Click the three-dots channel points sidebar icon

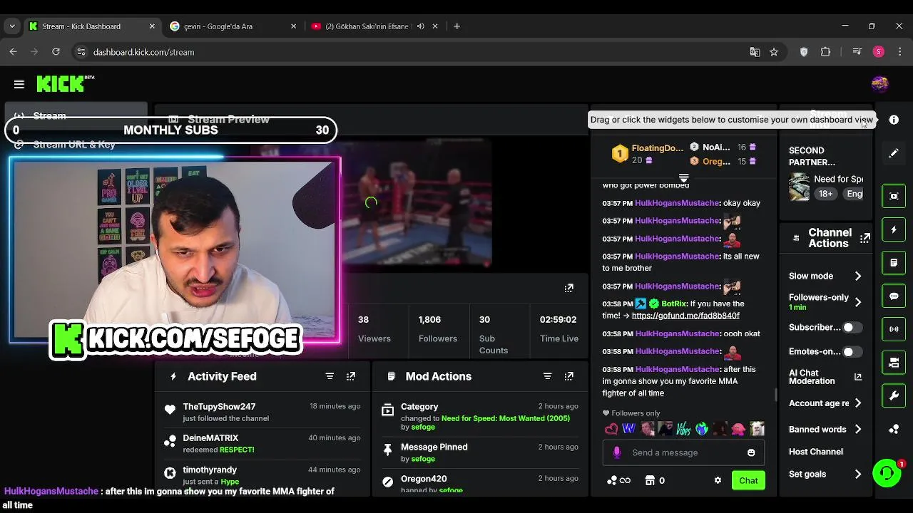tap(894, 429)
